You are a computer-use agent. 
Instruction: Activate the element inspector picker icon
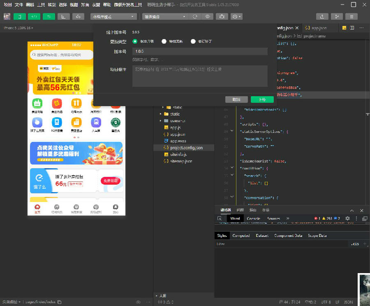click(x=220, y=218)
